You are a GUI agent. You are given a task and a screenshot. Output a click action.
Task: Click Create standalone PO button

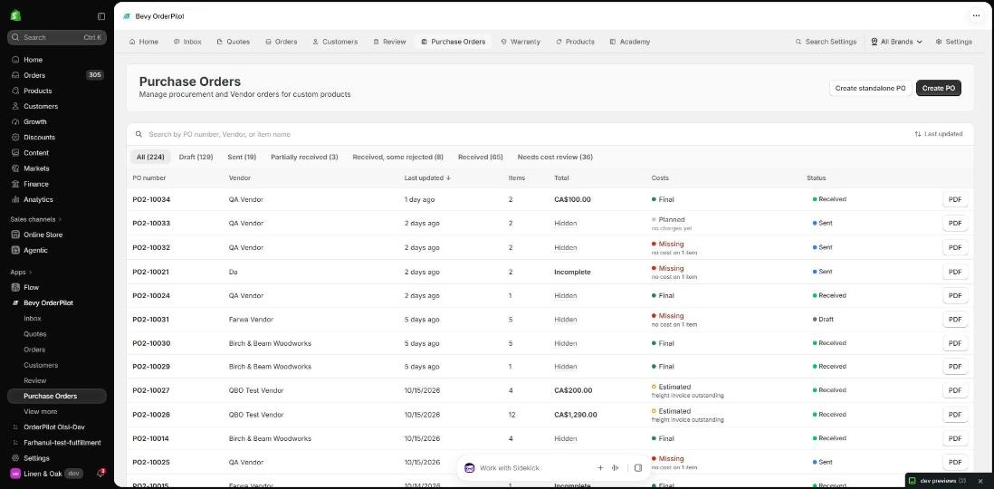click(870, 88)
